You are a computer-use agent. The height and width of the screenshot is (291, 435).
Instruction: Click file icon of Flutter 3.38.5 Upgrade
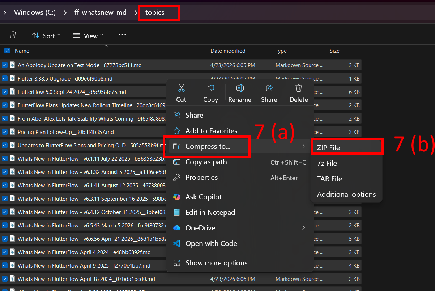pyautogui.click(x=12, y=78)
